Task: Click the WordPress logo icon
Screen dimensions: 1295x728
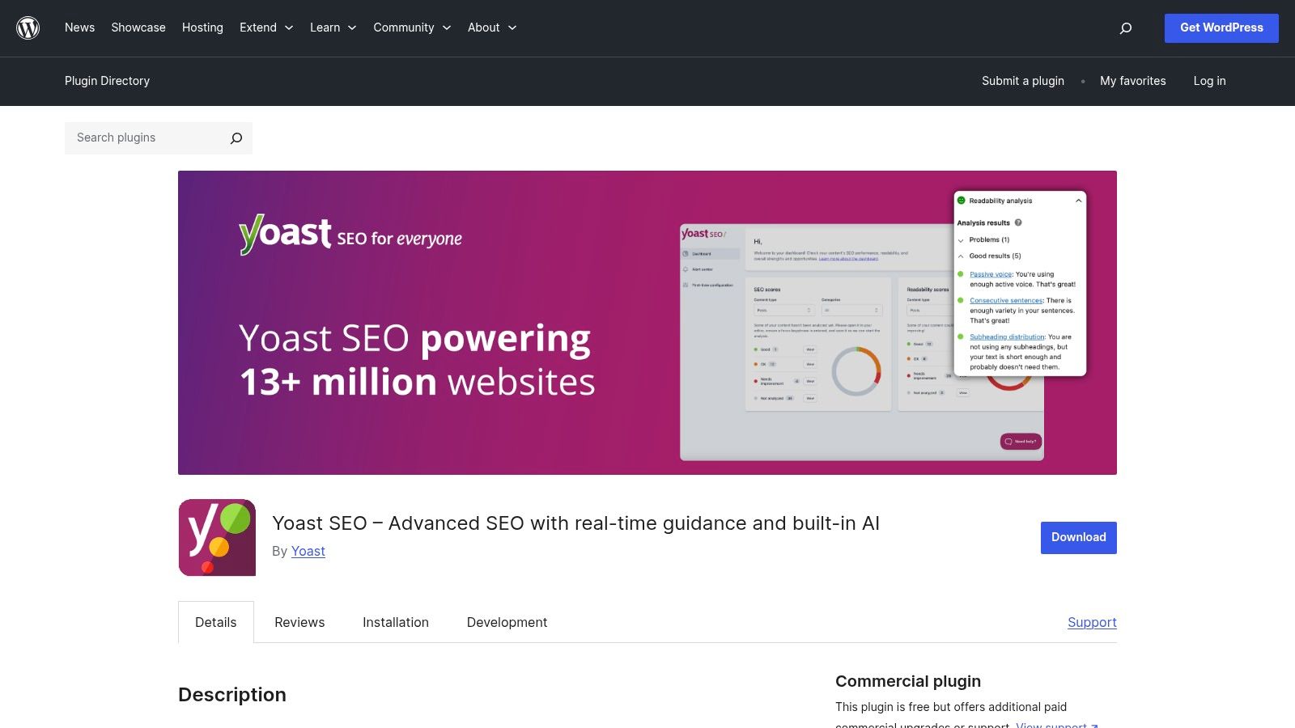Action: (x=28, y=28)
